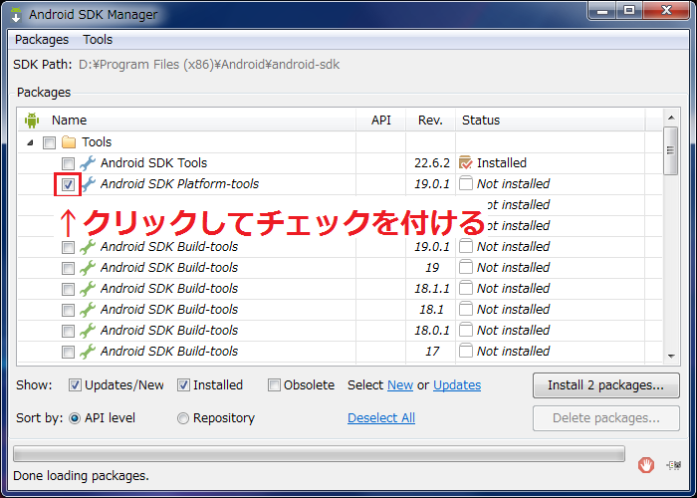Open the Packages menu
Image resolution: width=697 pixels, height=498 pixels.
click(42, 40)
